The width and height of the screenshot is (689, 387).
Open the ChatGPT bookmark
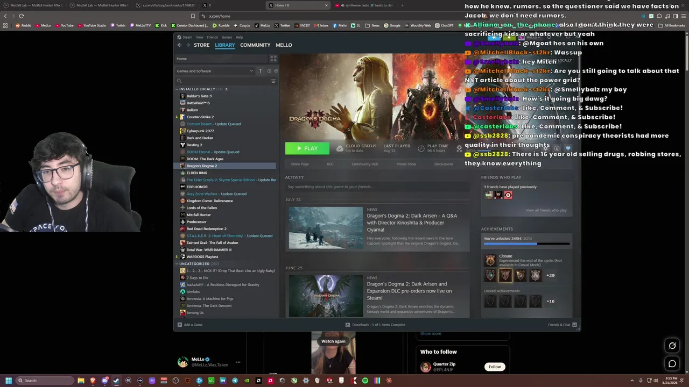444,25
